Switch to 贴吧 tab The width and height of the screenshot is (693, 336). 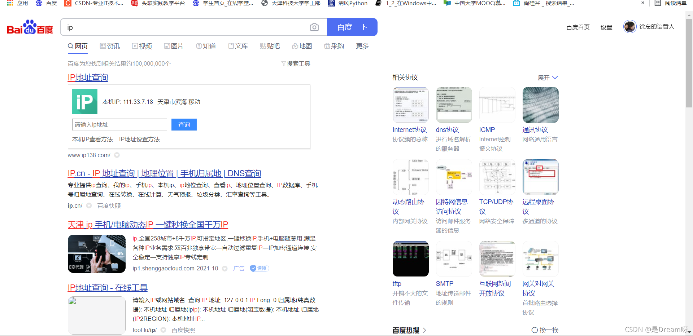point(270,46)
